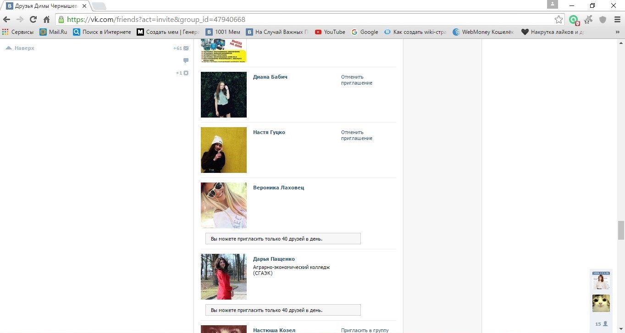Click the shield extension icon
625x333 pixels.
coord(603,20)
